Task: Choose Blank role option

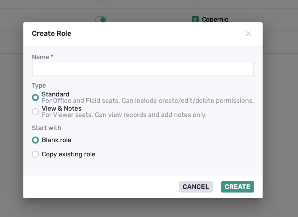Action: [x=35, y=140]
